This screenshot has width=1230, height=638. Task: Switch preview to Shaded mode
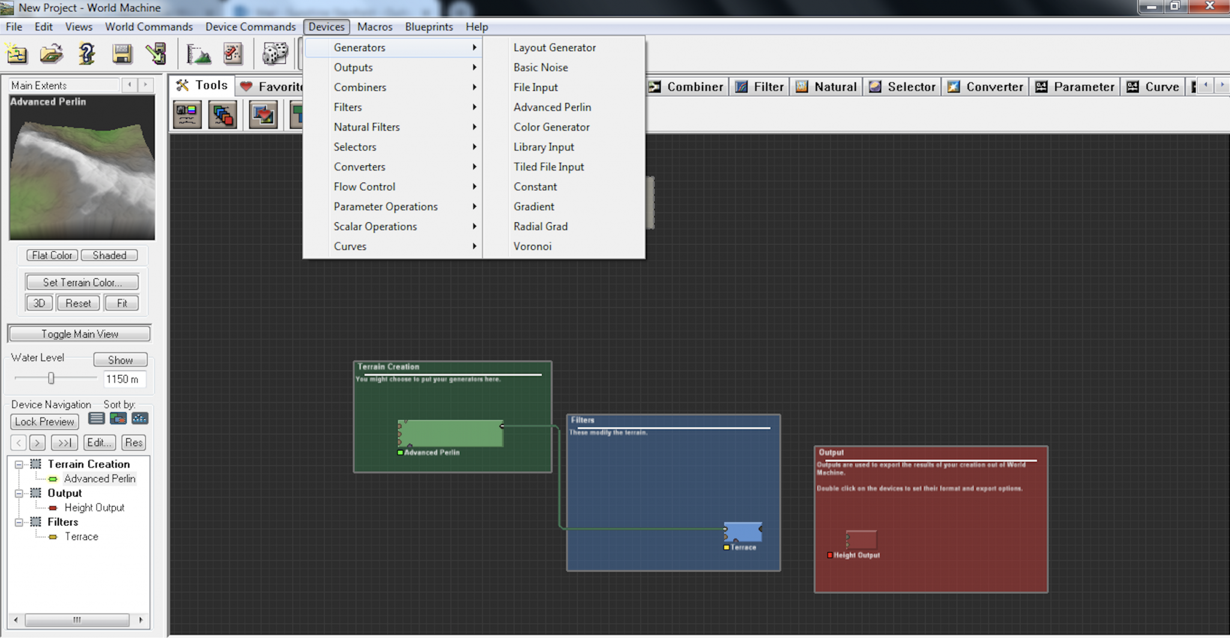click(109, 255)
